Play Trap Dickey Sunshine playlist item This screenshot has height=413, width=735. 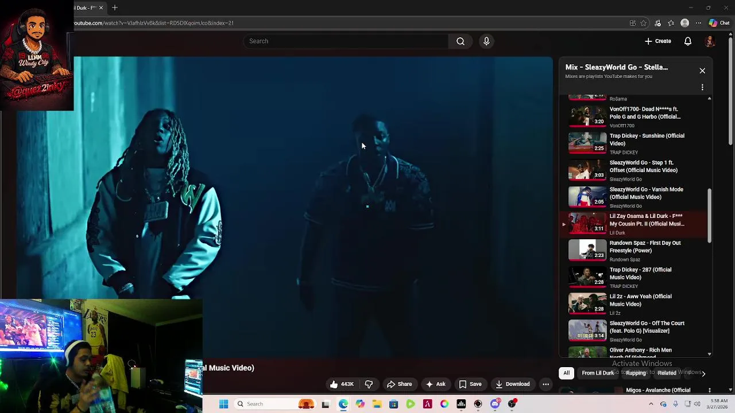tap(634, 143)
